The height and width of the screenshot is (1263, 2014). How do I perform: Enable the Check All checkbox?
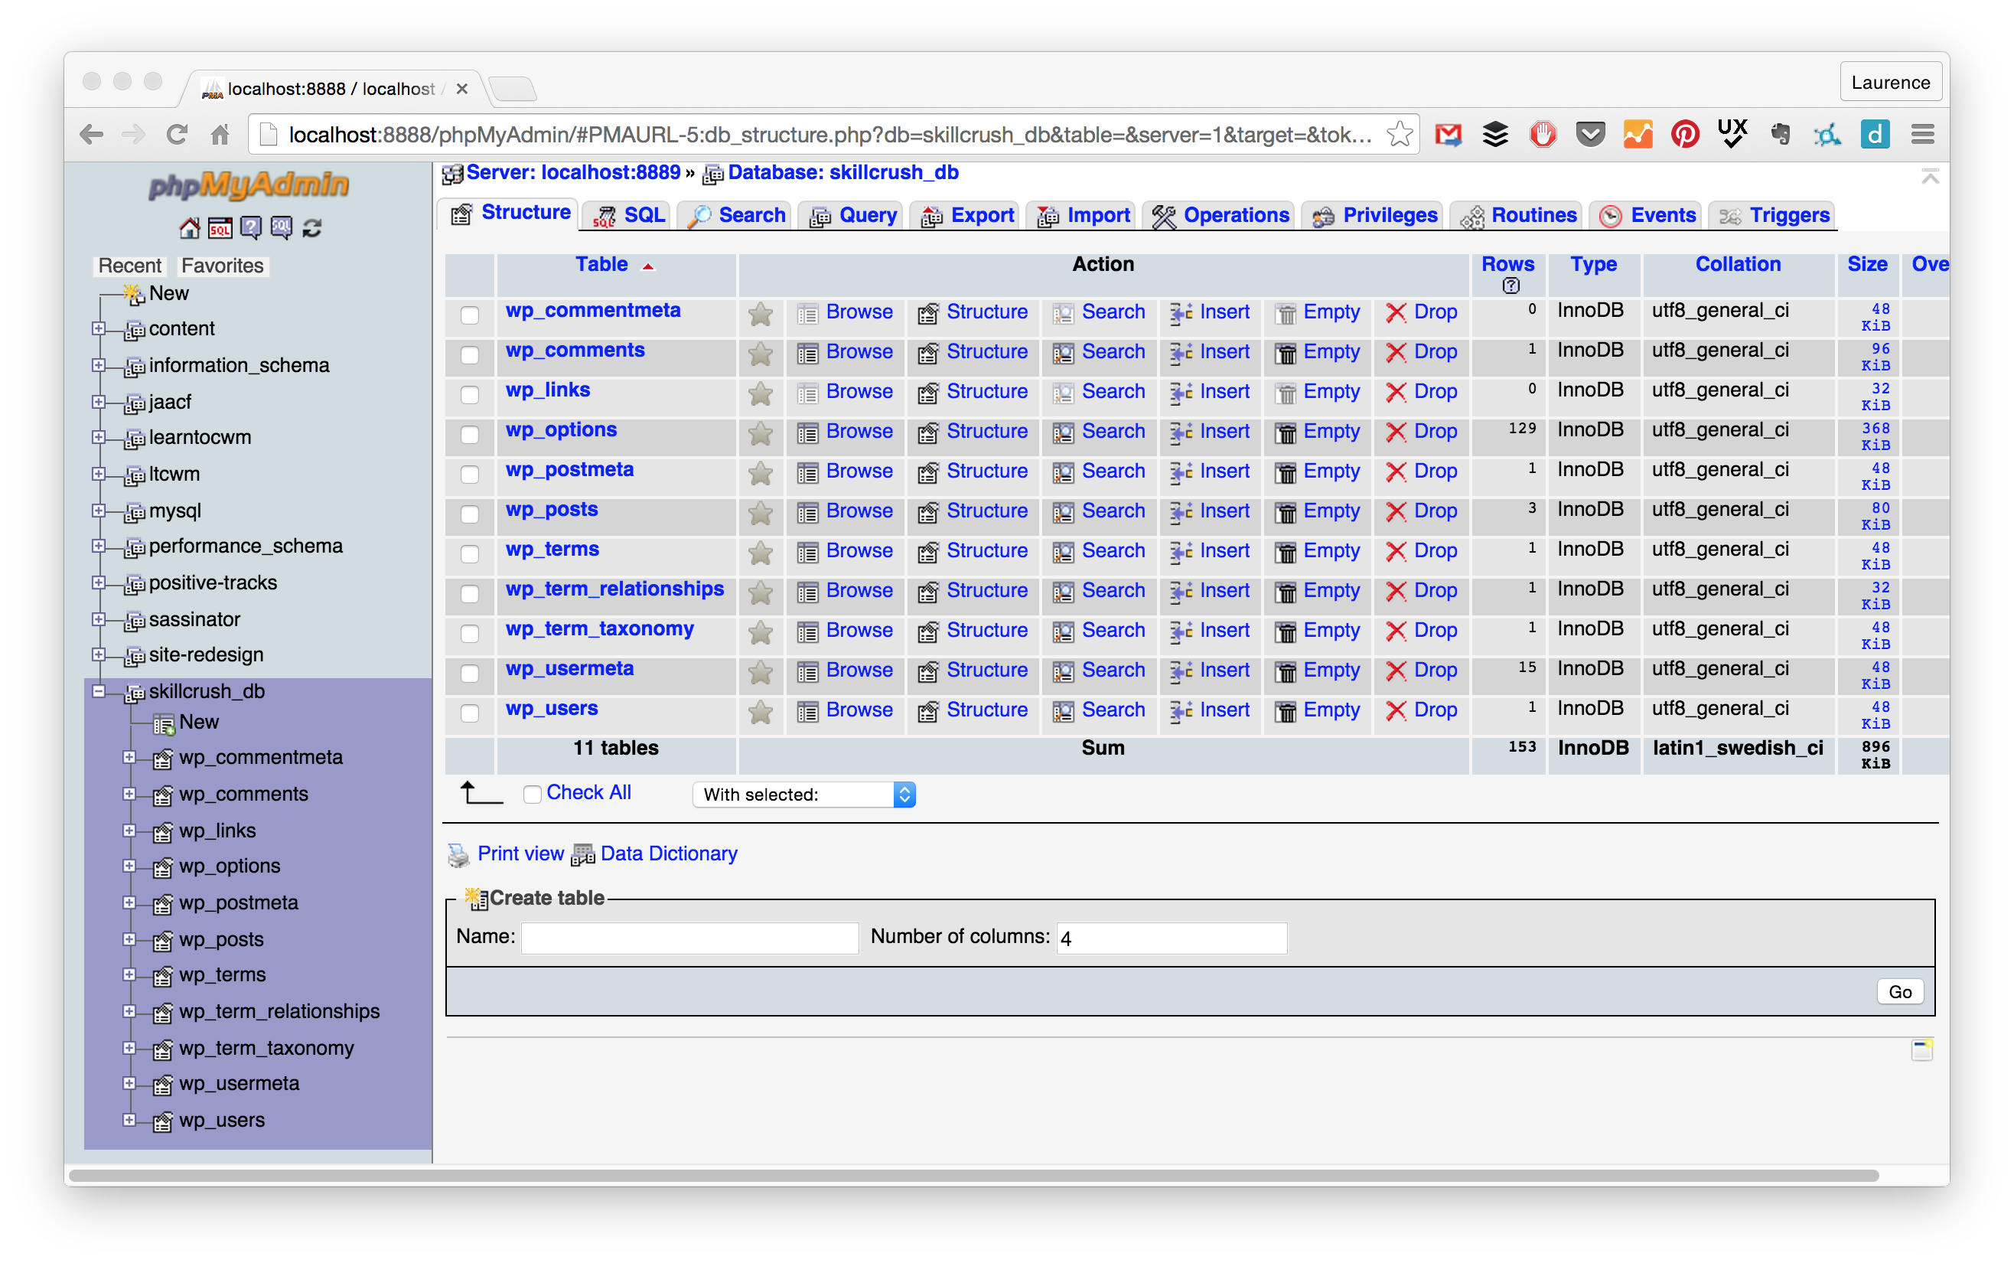click(532, 794)
